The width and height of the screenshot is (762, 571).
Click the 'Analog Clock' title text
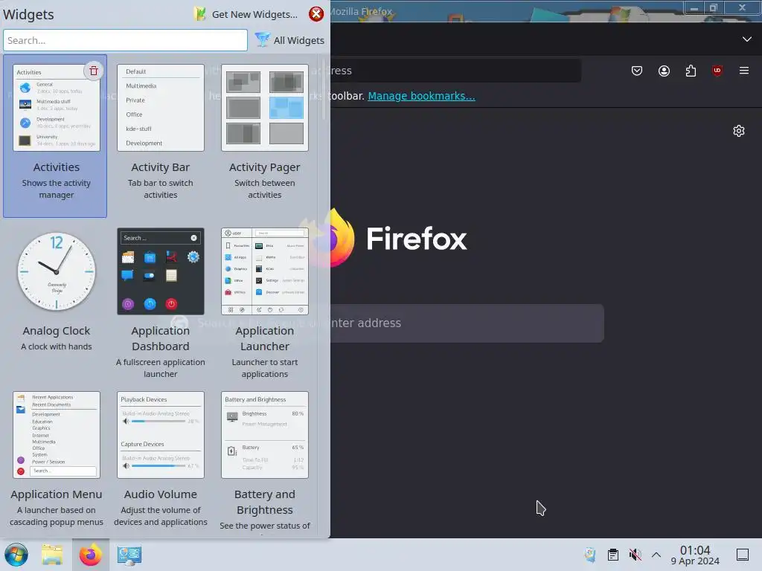pos(57,331)
